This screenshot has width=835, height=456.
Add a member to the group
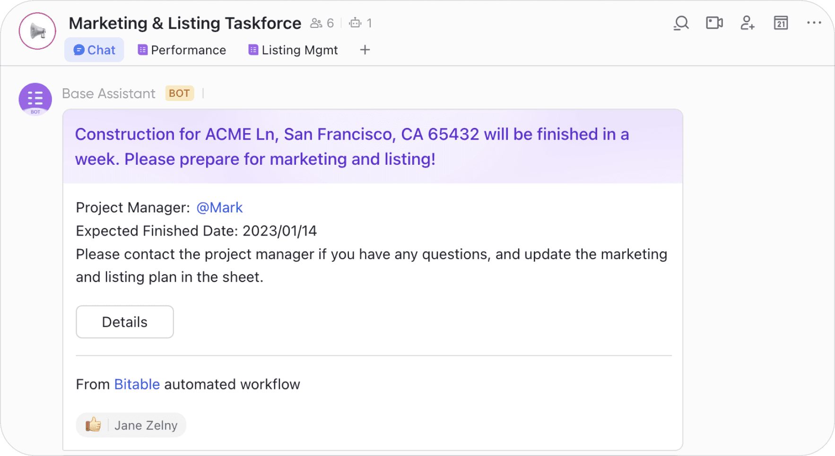pyautogui.click(x=747, y=23)
